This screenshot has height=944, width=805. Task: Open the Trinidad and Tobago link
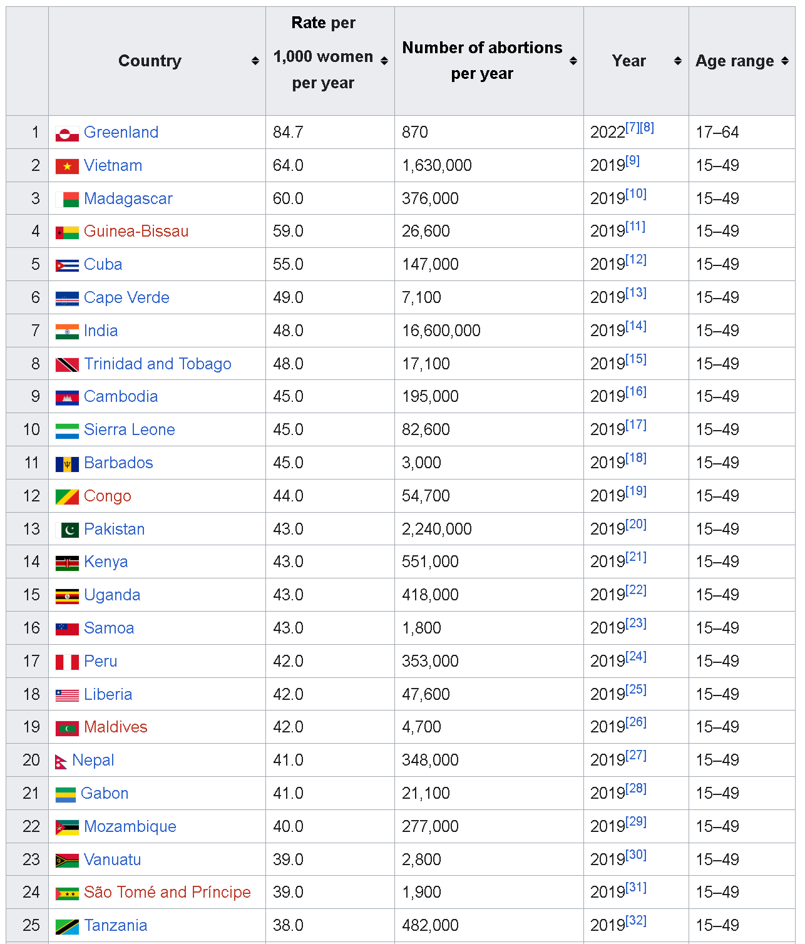(x=158, y=364)
